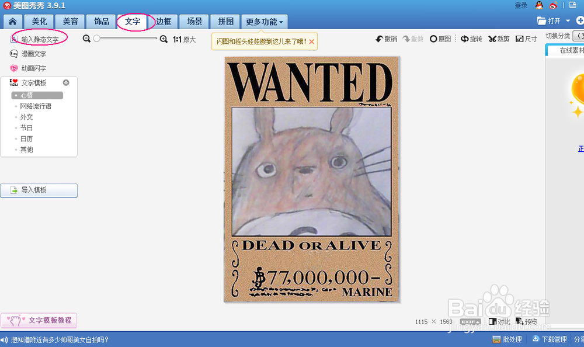Screen dimensions: 584x347
Task: Click the 尺寸 resize tool
Action: coord(526,39)
